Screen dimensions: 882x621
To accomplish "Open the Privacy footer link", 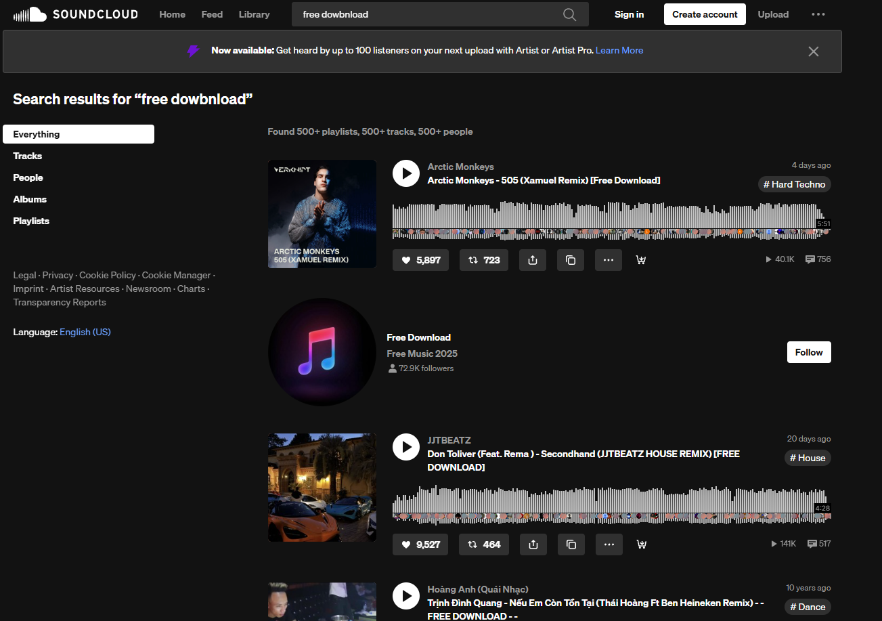I will pyautogui.click(x=58, y=275).
